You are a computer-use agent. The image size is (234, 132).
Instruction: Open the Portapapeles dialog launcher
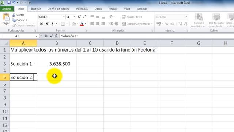[35, 30]
